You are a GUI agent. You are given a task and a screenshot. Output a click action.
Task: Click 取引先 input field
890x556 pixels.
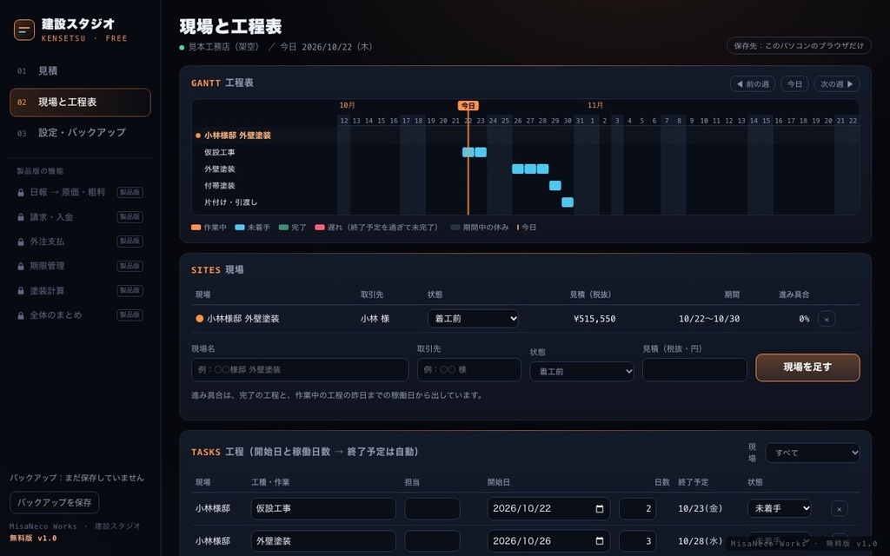pos(468,370)
